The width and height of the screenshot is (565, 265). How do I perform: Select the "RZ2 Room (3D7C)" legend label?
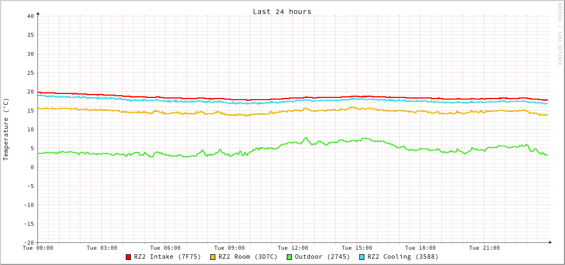[x=248, y=257]
